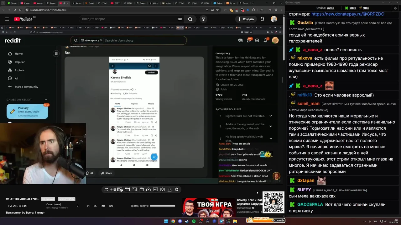The width and height of the screenshot is (401, 225).
Task: Open the tab search dropdown arrow
Action: [3, 3]
